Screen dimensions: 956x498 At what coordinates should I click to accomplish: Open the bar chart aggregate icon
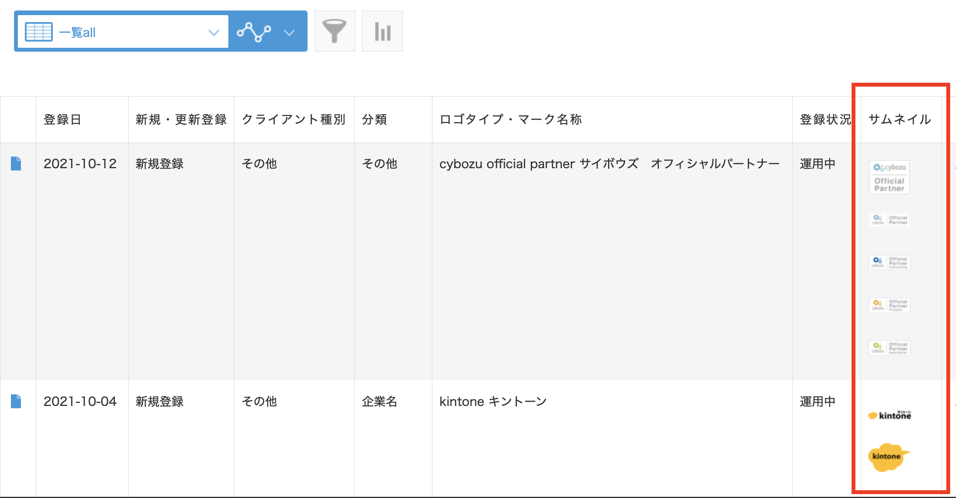382,31
